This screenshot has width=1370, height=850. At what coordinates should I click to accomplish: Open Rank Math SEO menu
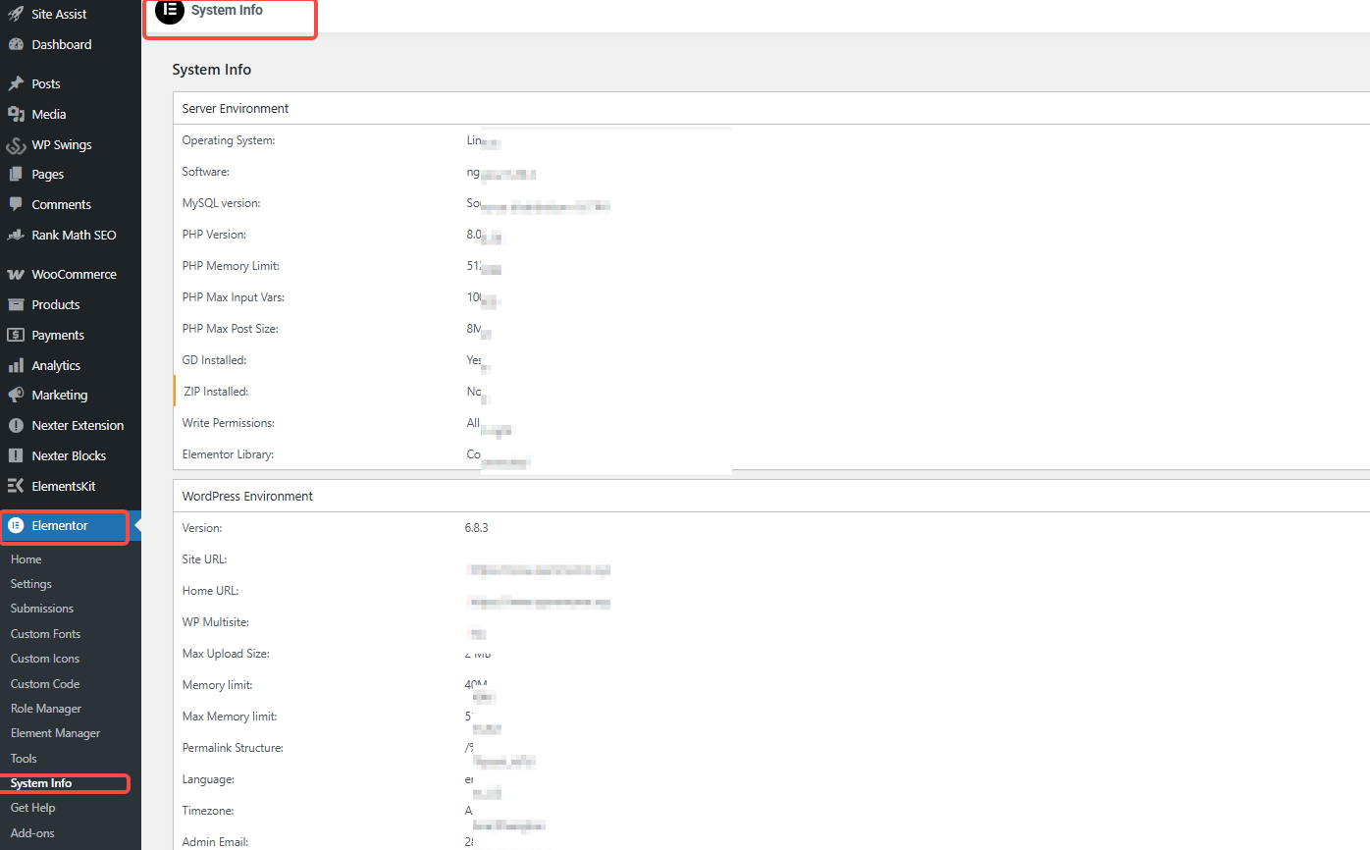point(74,235)
